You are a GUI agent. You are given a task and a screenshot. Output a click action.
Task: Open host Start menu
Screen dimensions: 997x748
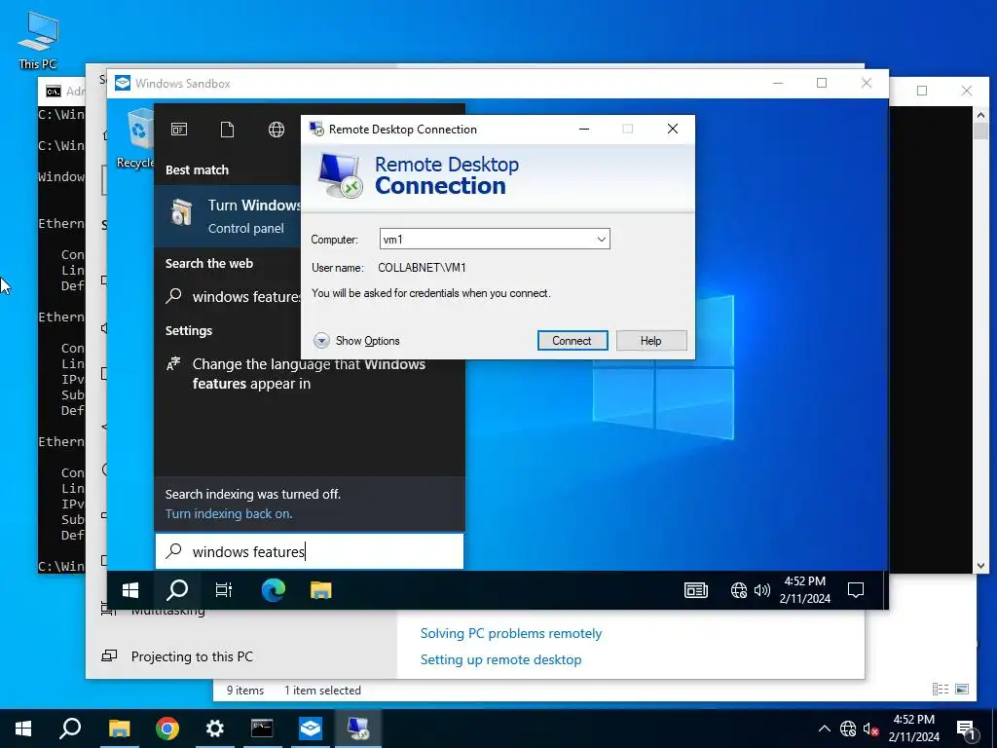click(x=23, y=729)
